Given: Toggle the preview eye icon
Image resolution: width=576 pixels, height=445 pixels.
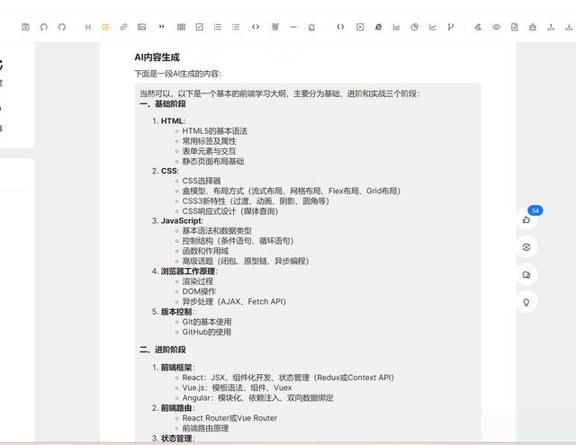Looking at the screenshot, I should pyautogui.click(x=496, y=27).
